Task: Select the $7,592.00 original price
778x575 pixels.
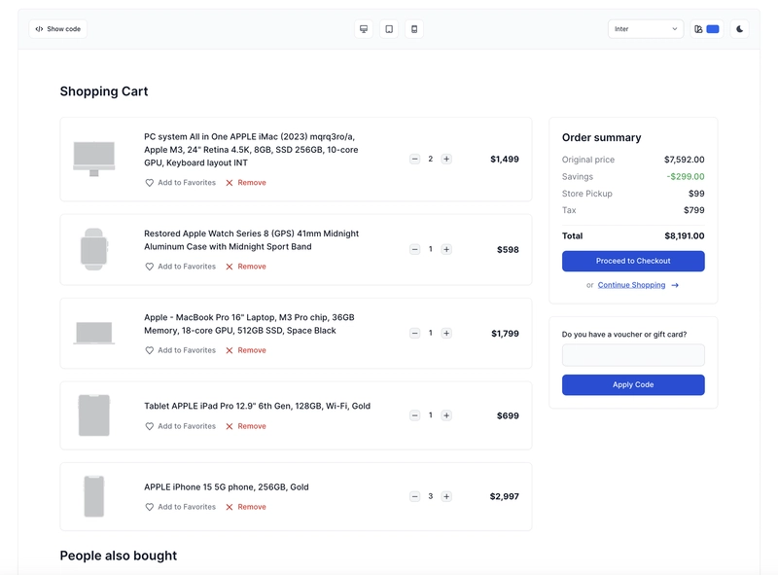Action: click(685, 160)
